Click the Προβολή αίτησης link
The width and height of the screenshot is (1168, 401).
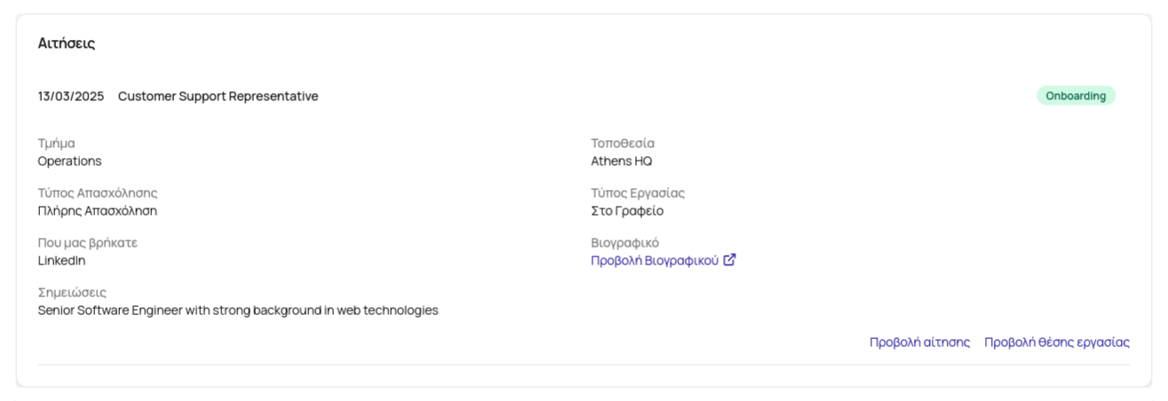tap(919, 342)
